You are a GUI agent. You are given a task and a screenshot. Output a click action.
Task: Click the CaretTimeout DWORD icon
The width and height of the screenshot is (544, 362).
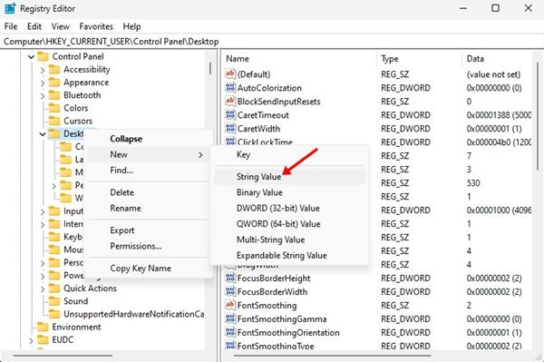coord(230,114)
